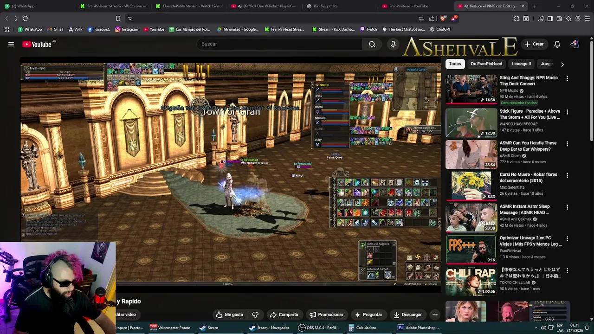Switch to Roll One & Relax Playlist tab
The image size is (594, 334).
[265, 6]
